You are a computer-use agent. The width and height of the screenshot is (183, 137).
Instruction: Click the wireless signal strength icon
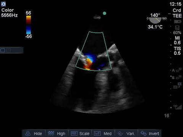point(178,107)
